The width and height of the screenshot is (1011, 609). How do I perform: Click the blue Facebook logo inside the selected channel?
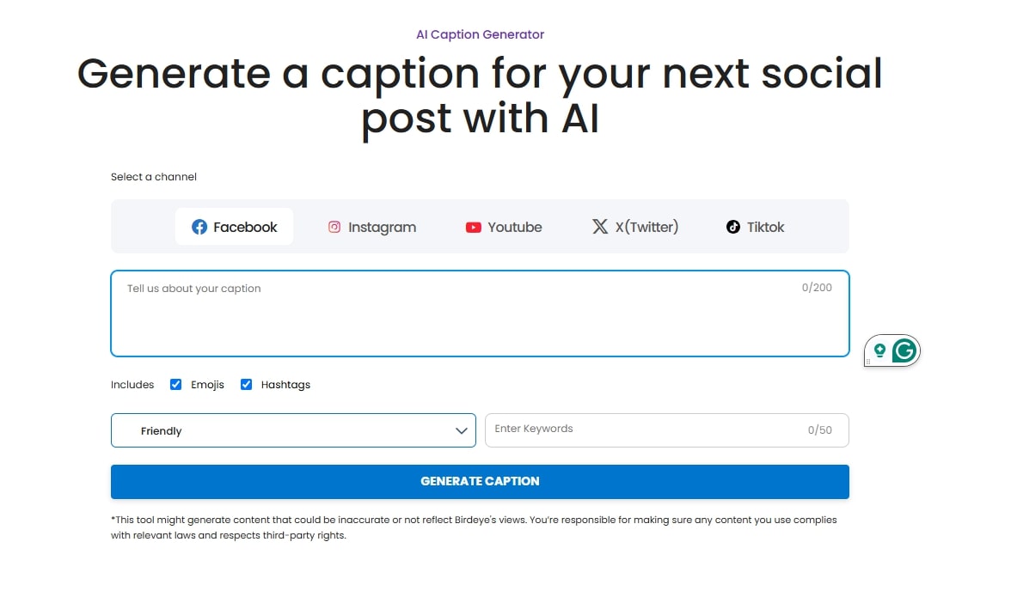point(199,227)
